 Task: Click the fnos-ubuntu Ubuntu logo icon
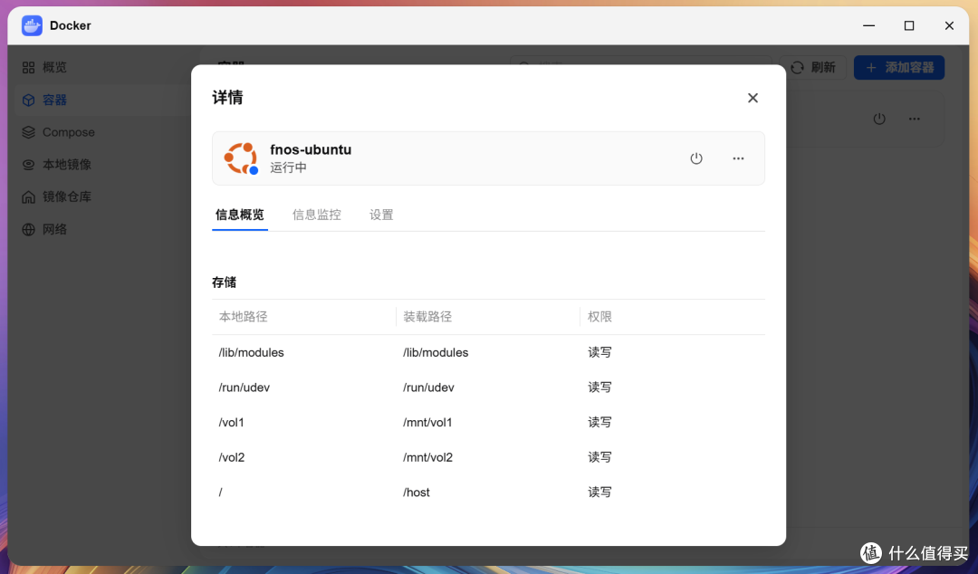pyautogui.click(x=242, y=158)
